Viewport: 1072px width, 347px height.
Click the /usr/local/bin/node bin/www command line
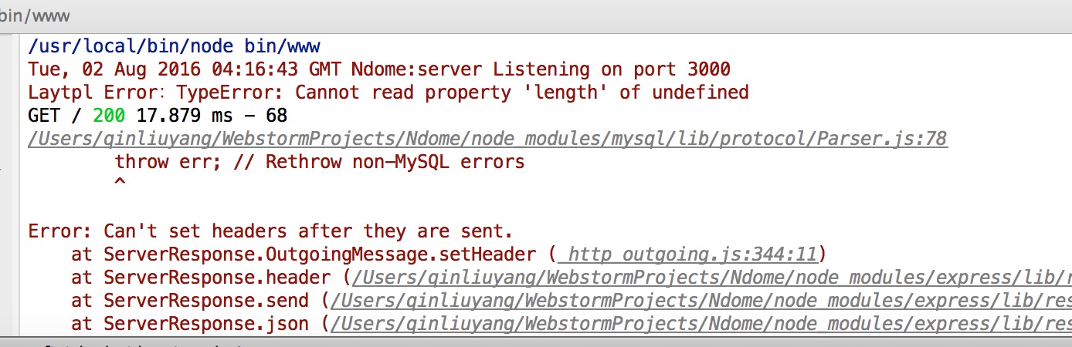[174, 46]
